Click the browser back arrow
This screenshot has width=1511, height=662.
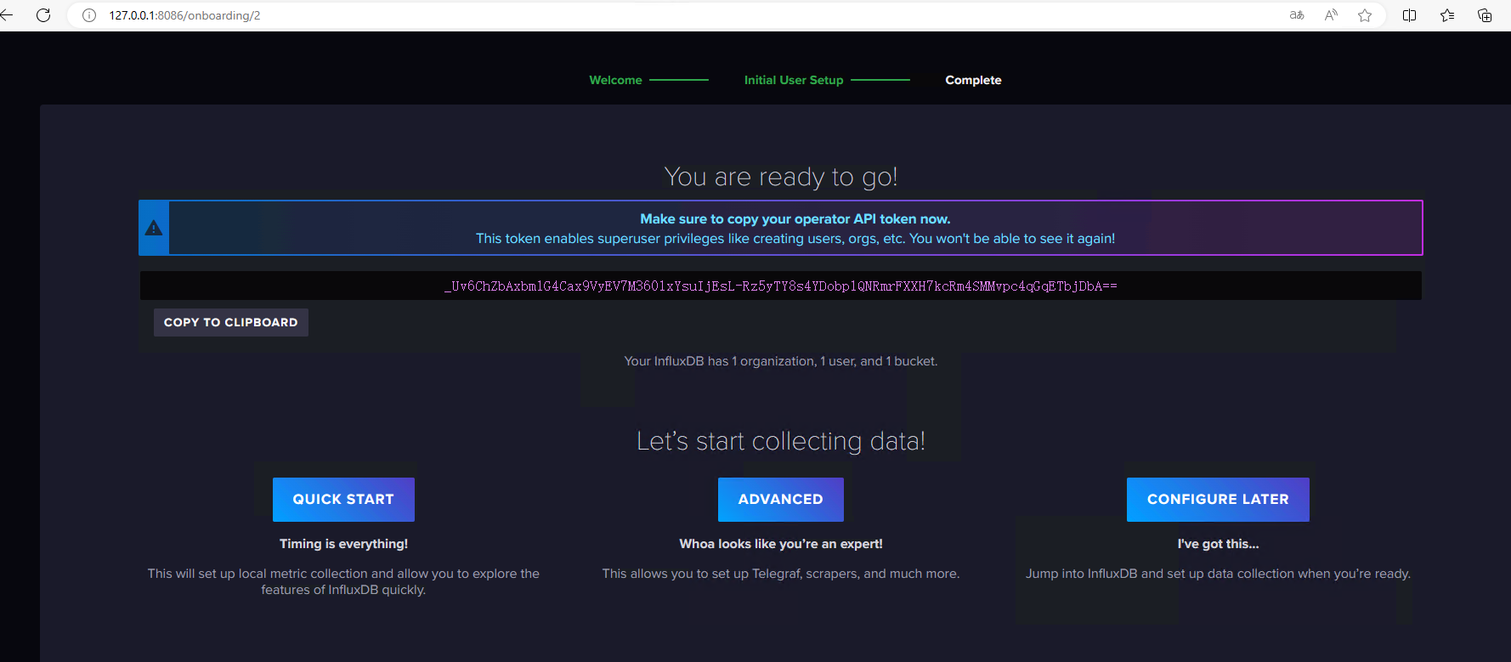6,15
